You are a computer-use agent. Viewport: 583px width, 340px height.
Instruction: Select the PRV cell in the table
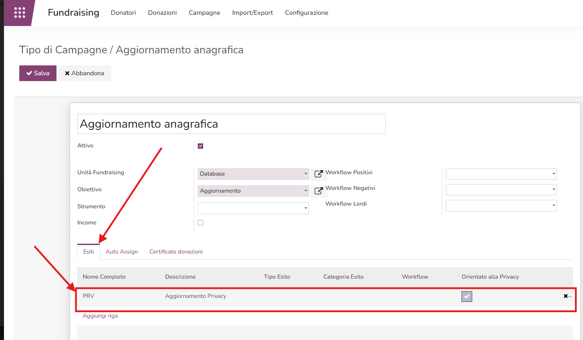coord(89,296)
